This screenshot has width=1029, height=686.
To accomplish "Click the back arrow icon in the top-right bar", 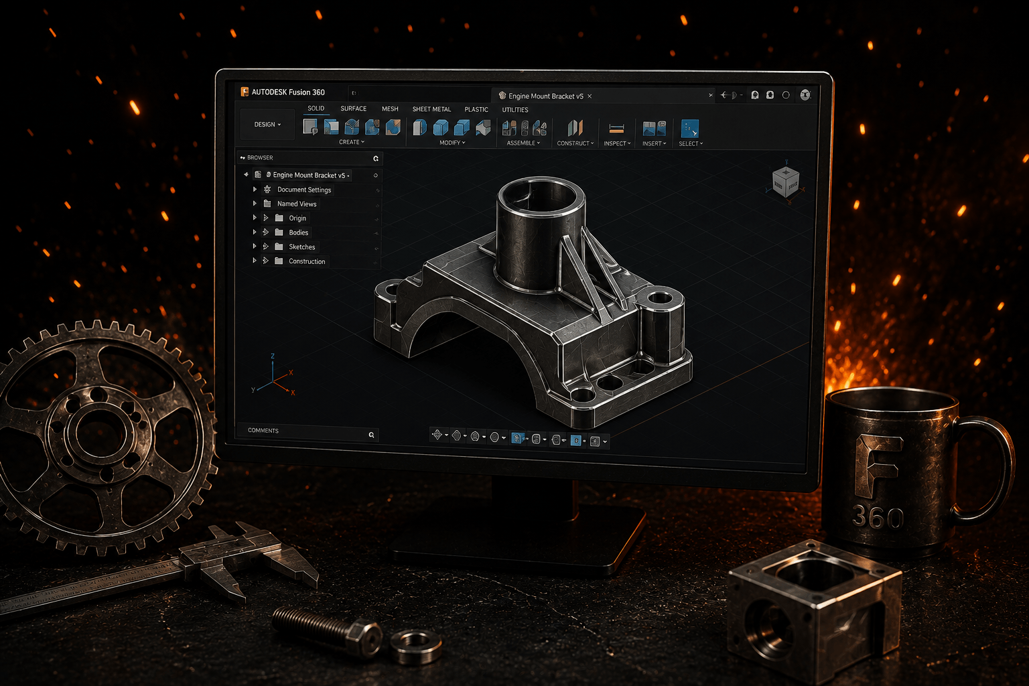I will tap(724, 95).
